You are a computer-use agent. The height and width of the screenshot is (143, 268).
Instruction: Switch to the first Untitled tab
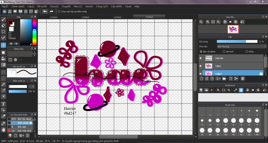click(53, 17)
